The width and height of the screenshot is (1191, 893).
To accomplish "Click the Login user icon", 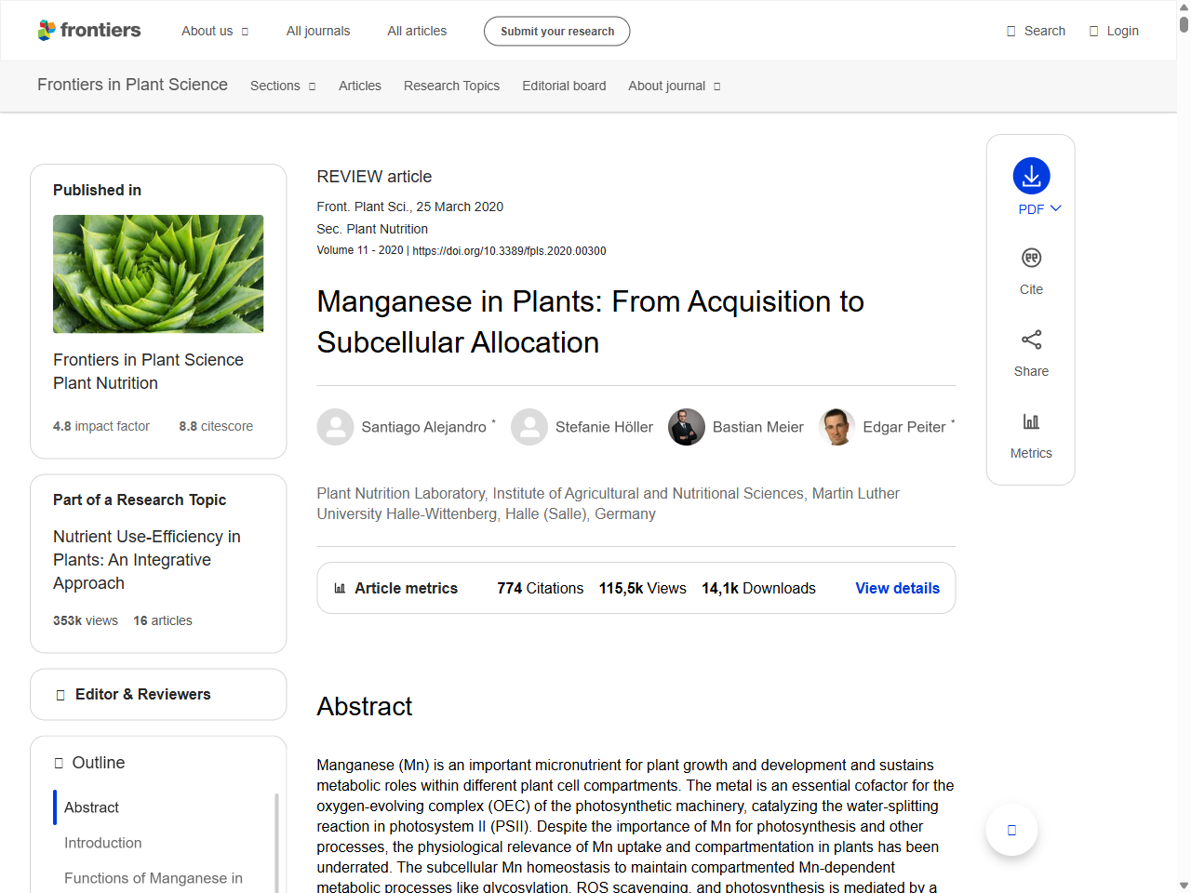I will pyautogui.click(x=1093, y=31).
